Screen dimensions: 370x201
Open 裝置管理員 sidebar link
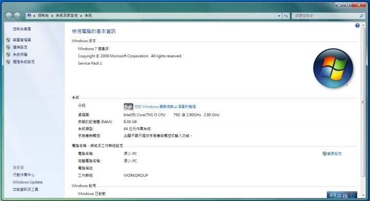22,40
